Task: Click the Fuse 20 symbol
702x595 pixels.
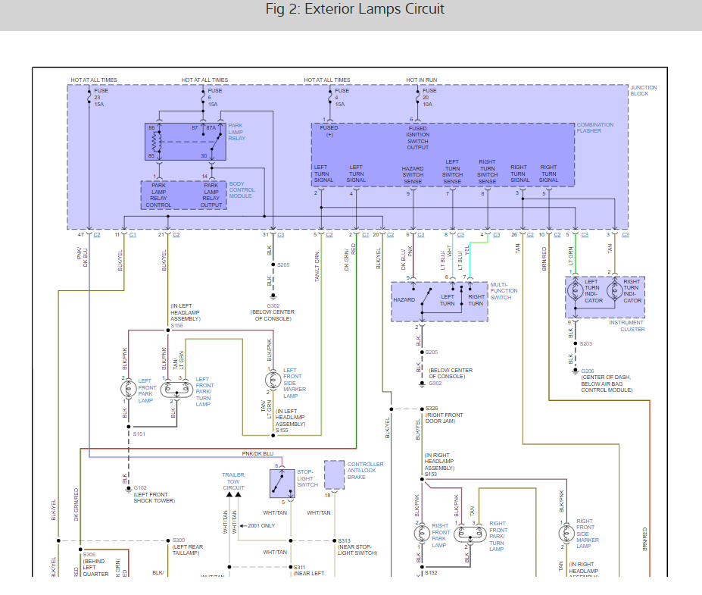Action: tap(418, 97)
